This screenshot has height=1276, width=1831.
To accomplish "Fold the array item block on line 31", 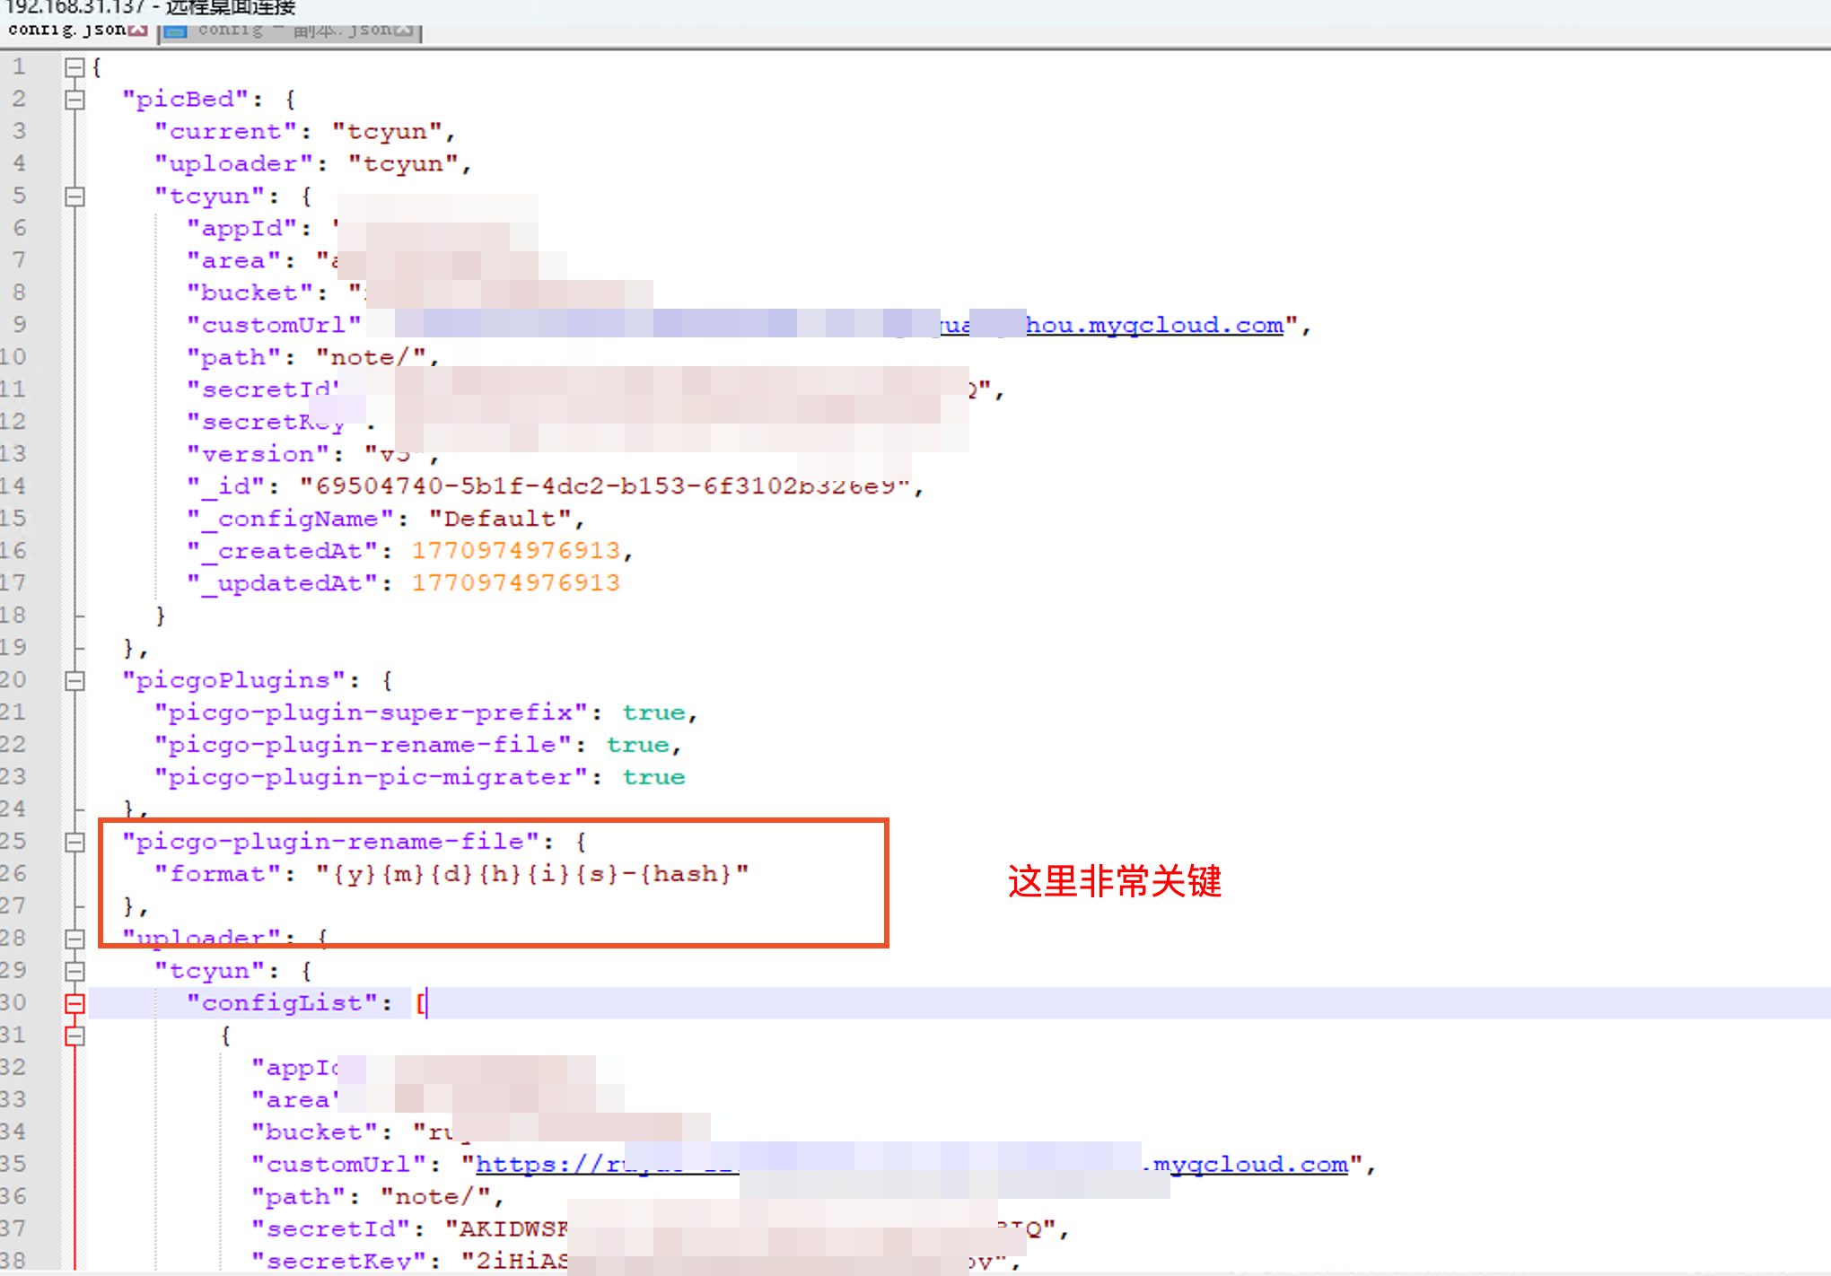I will click(x=74, y=1036).
